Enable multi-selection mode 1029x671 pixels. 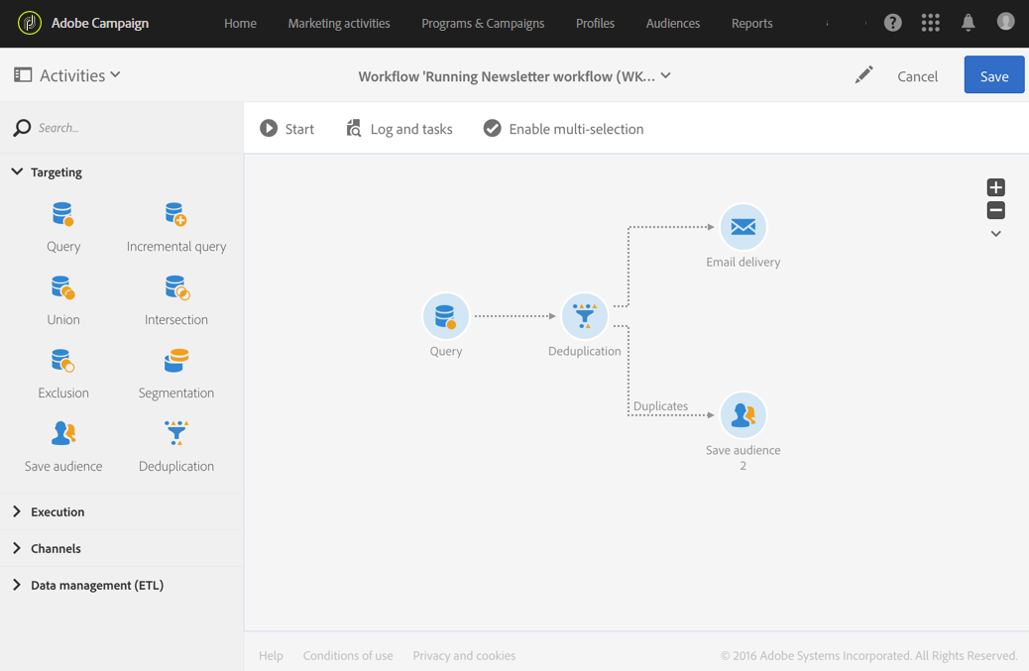[563, 129]
